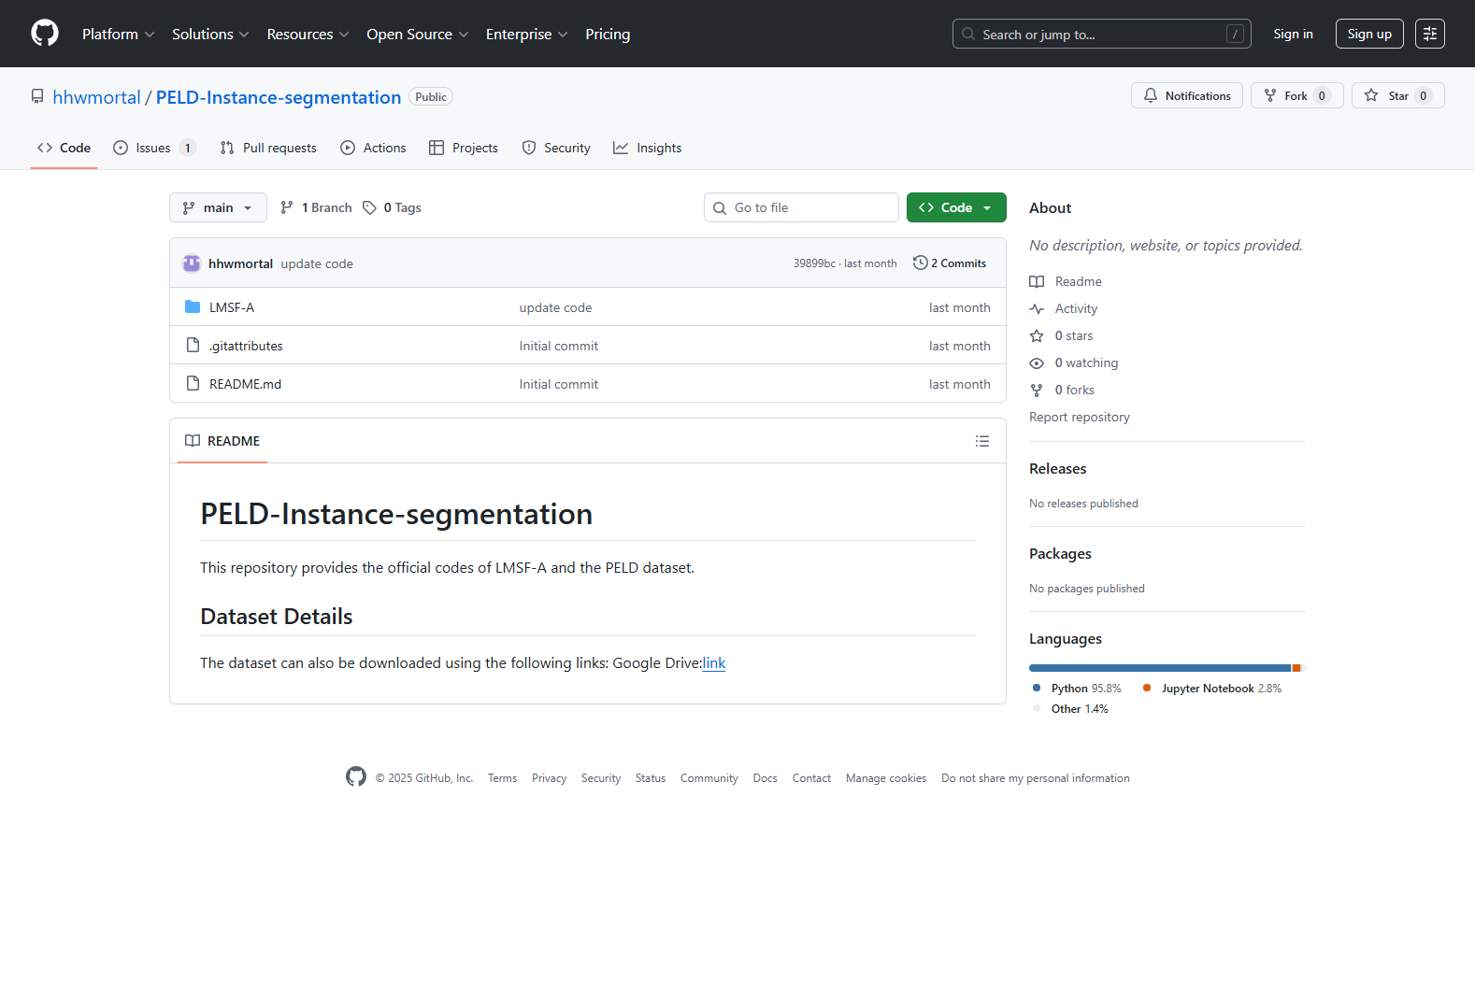The height and width of the screenshot is (981, 1475).
Task: Open the Actions tab
Action: tap(373, 148)
